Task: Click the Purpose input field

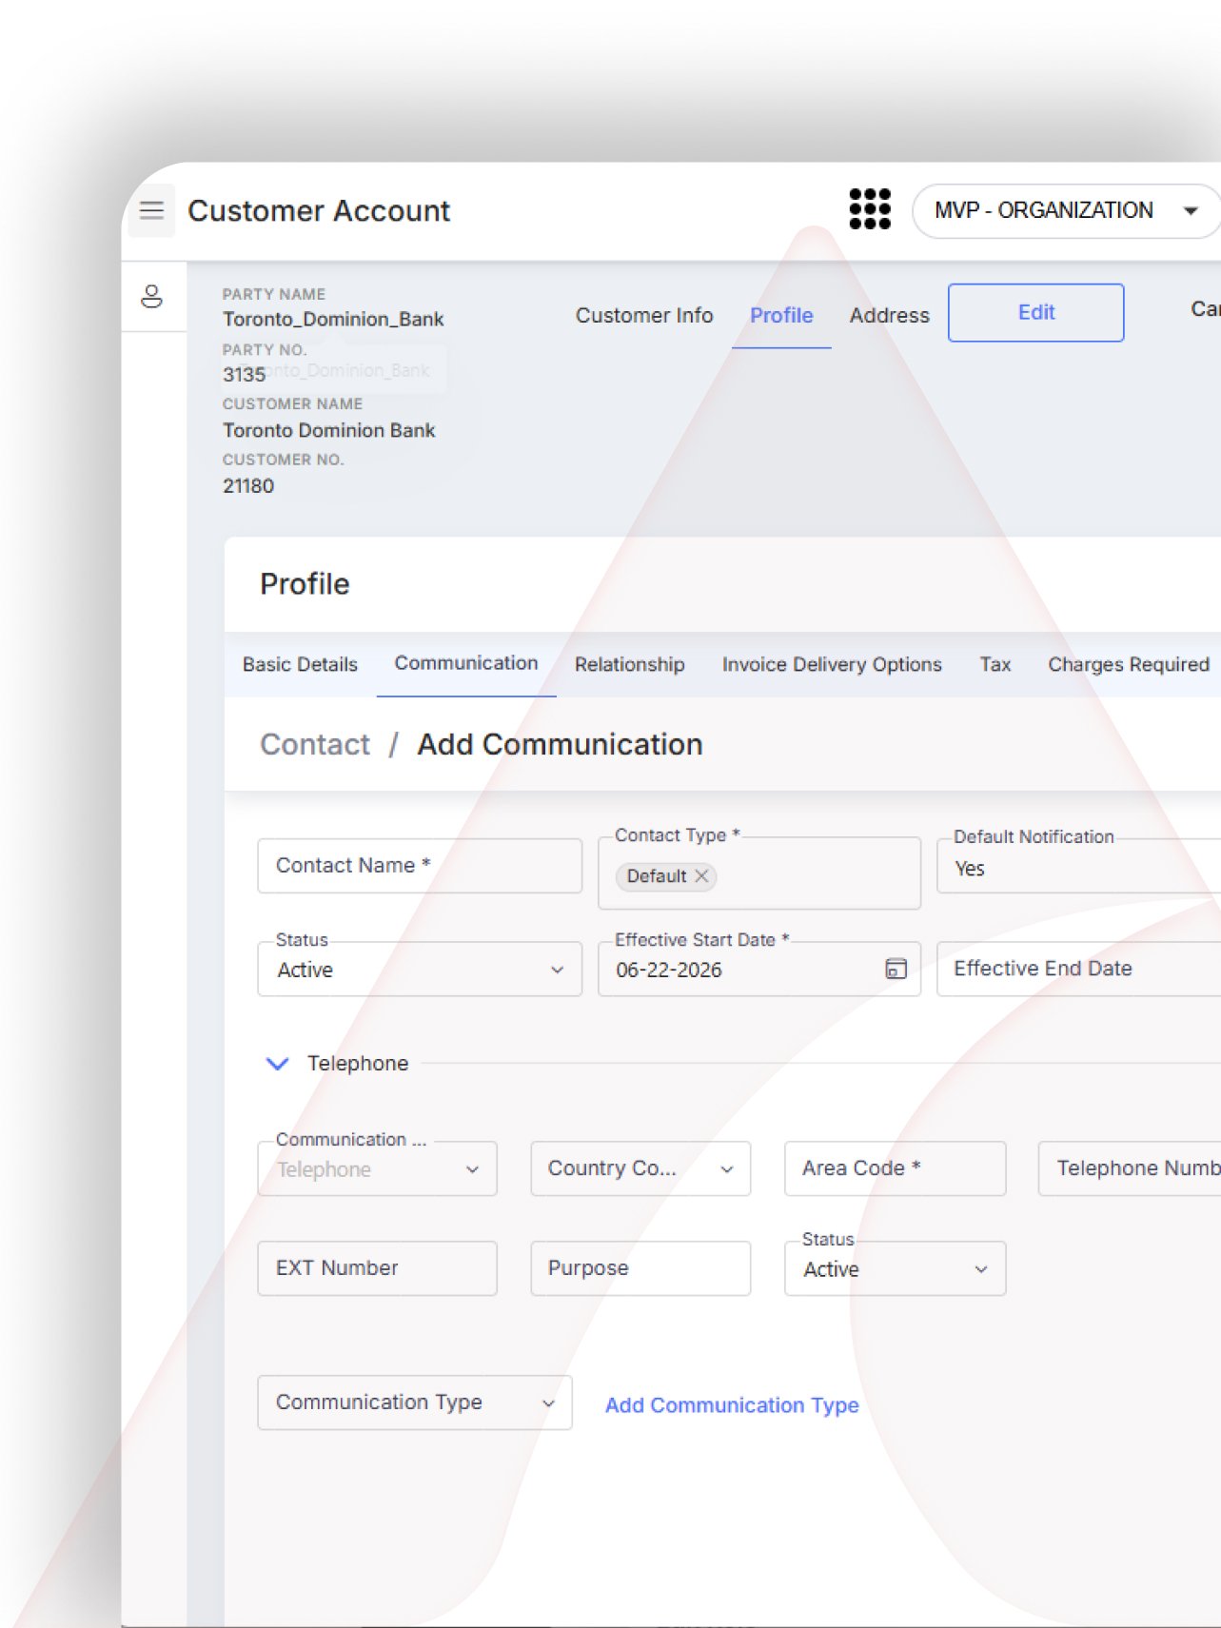Action: point(640,1268)
